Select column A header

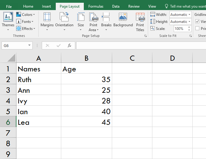pos(39,58)
